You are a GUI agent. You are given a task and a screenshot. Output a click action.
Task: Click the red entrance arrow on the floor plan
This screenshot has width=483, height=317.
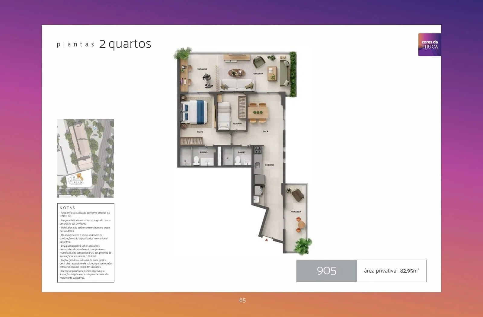point(267,240)
